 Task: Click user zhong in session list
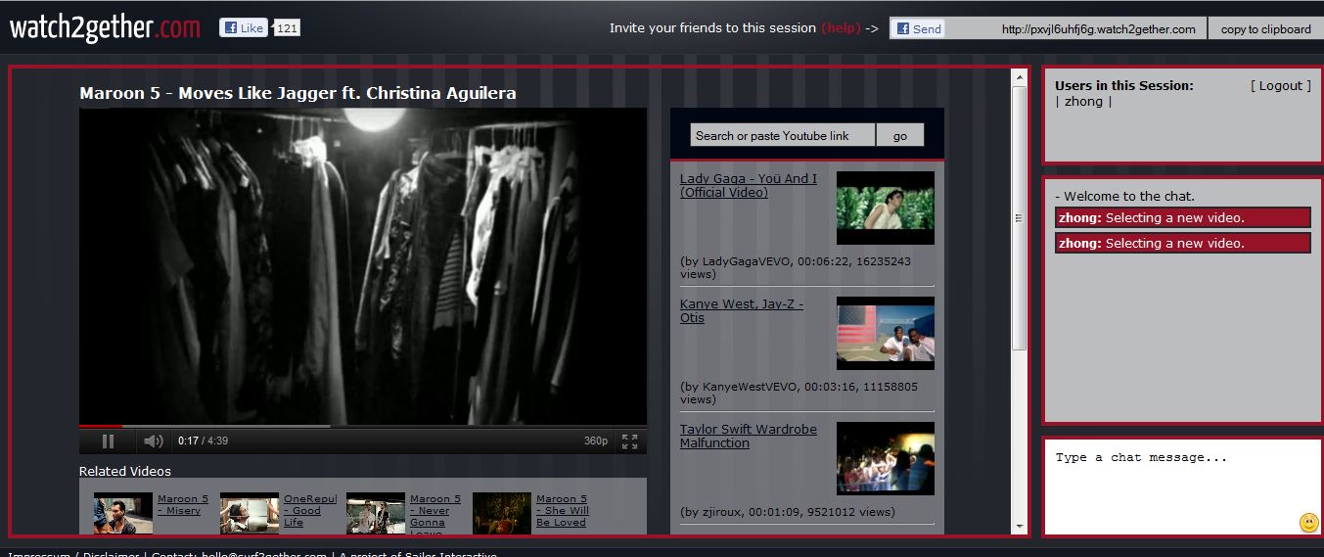[1083, 101]
